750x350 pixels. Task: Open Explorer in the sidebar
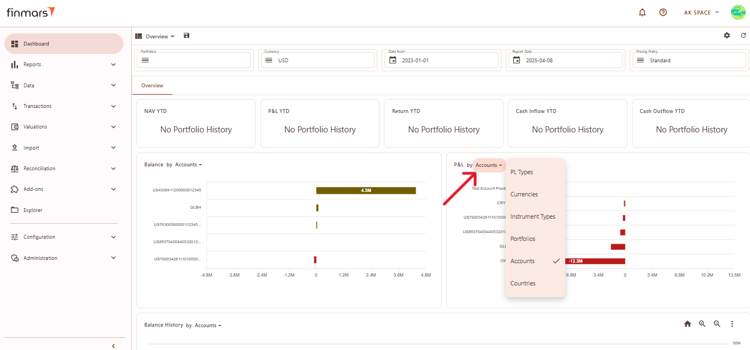click(33, 210)
